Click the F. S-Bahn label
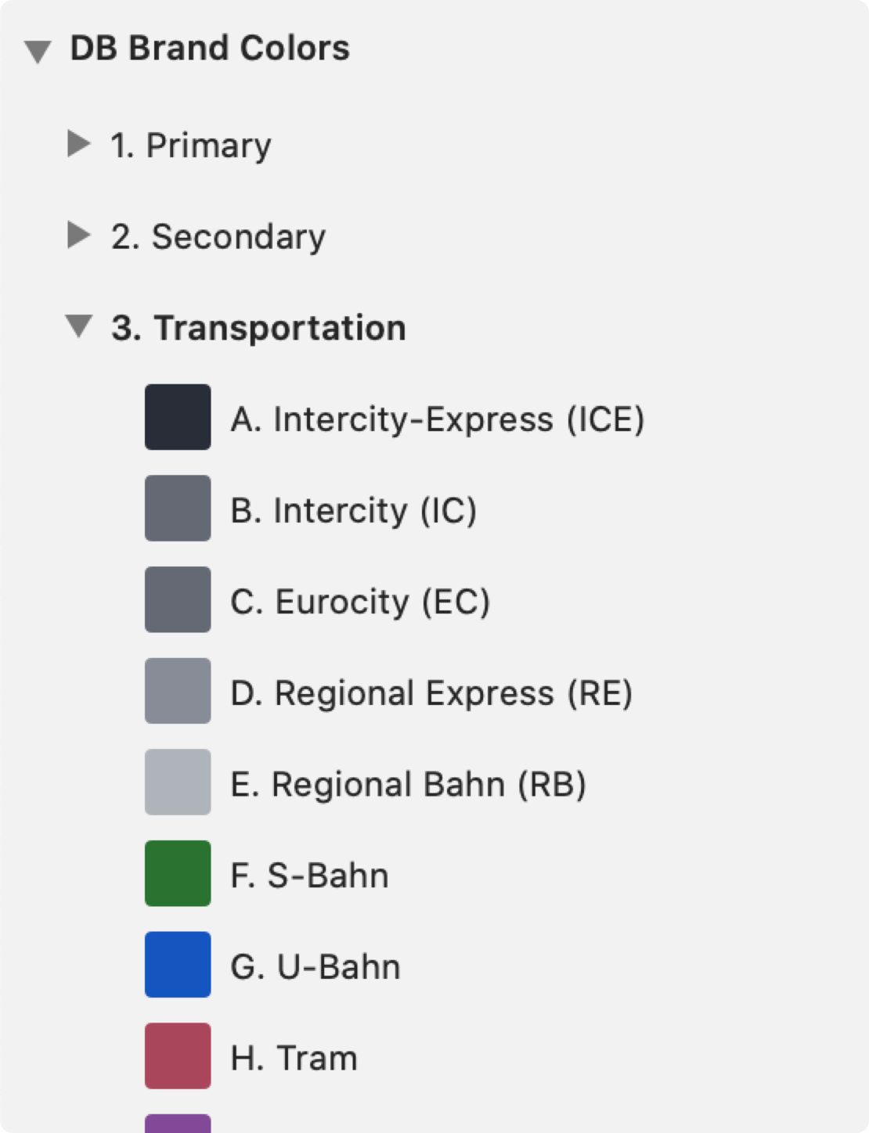The height and width of the screenshot is (1133, 869). click(309, 876)
